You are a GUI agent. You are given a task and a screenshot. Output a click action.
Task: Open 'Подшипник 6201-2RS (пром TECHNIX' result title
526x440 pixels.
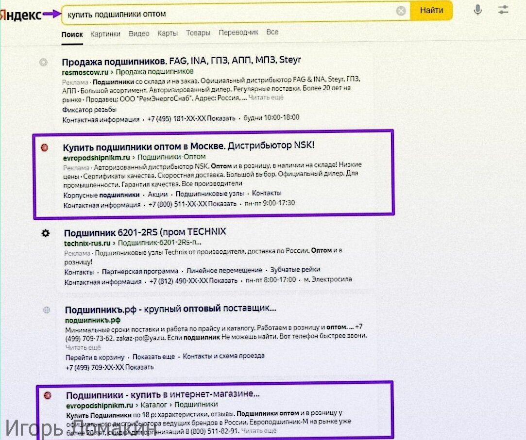[145, 232]
